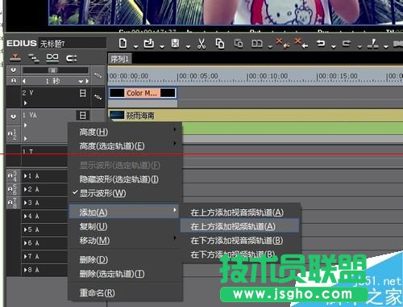Viewport: 403px width, 307px height.
Task: Adjust the timeline scale slider handle
Action: pos(53,70)
